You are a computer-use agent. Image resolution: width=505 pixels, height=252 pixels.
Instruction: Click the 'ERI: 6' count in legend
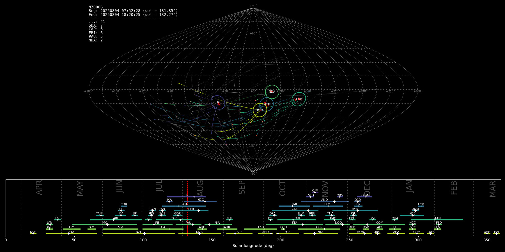click(96, 33)
